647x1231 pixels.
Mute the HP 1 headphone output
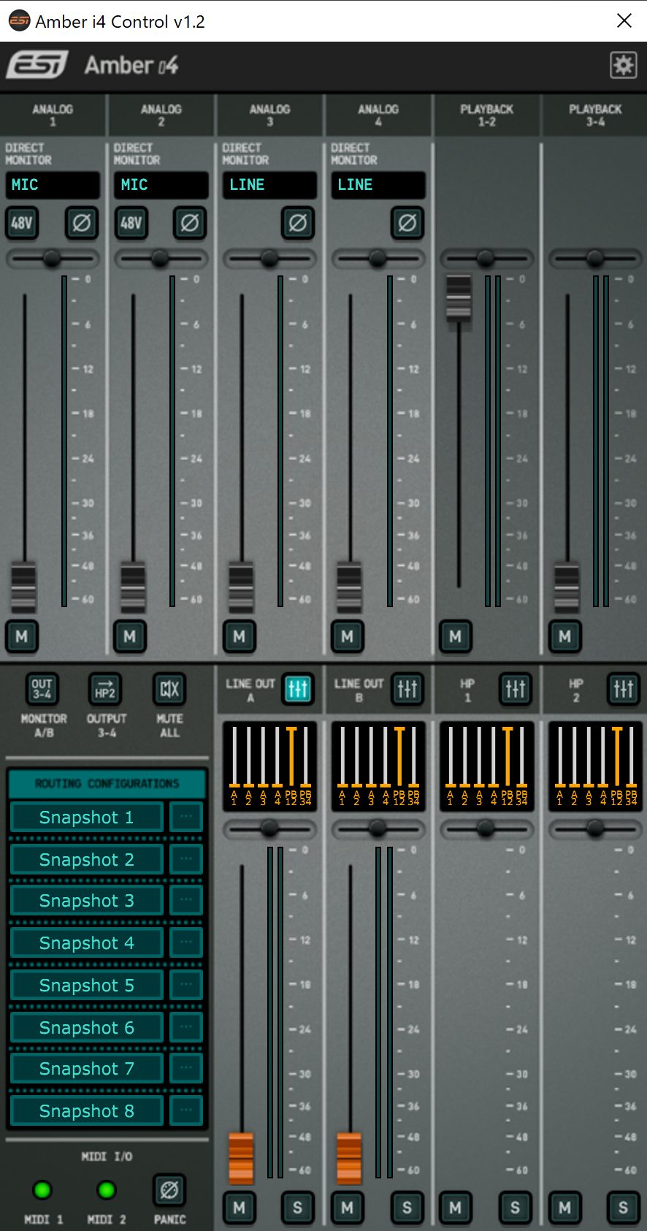point(456,1208)
